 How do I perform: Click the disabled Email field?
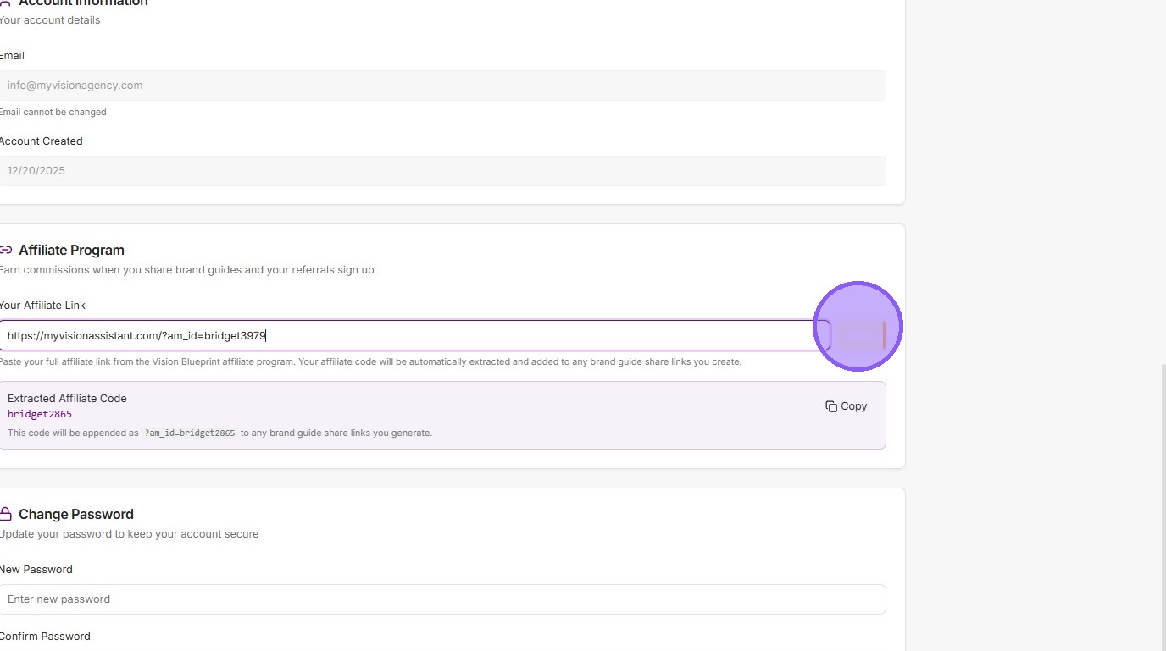coord(442,86)
